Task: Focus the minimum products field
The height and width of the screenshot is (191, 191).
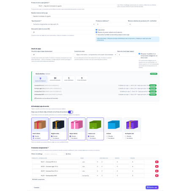Action: (x=112, y=24)
